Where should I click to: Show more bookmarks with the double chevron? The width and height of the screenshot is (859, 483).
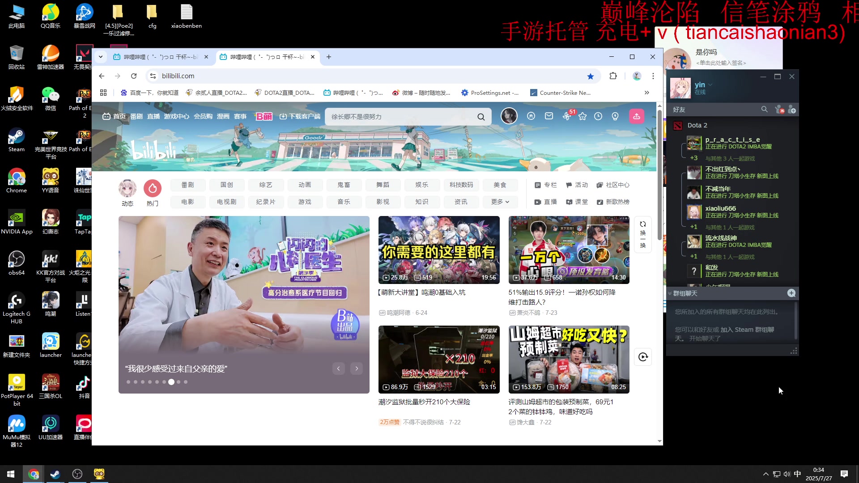coord(646,93)
